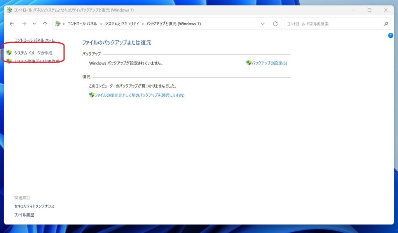Open コントロール パネル ホーム link
The width and height of the screenshot is (398, 233).
(x=35, y=40)
